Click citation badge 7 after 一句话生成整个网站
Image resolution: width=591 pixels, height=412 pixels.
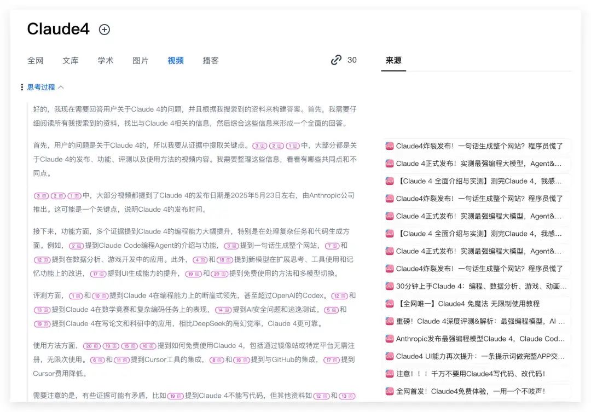tap(332, 246)
